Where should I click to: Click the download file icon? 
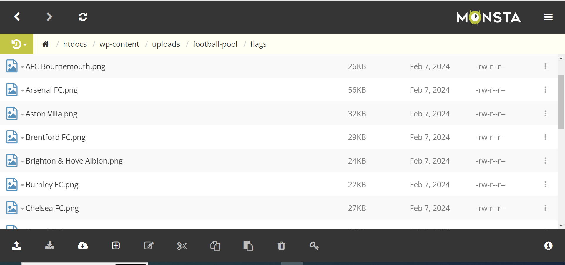(49, 246)
